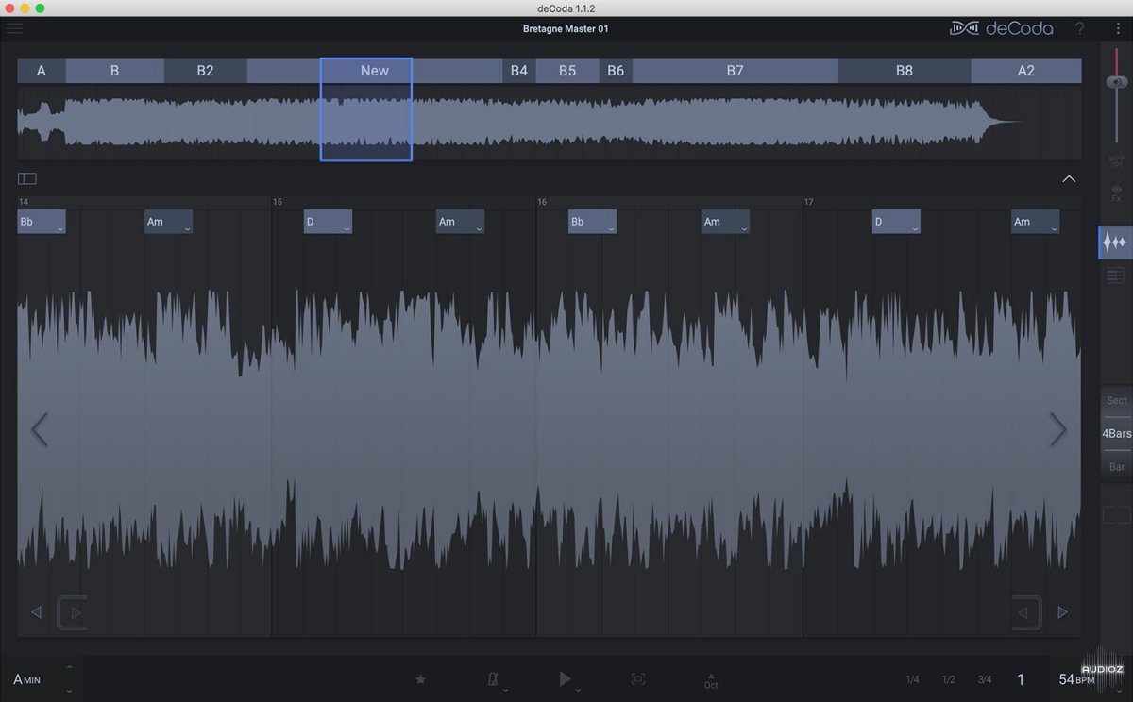The image size is (1133, 702).
Task: Open the Bb chord dropdown at bar 14
Action: click(x=59, y=227)
